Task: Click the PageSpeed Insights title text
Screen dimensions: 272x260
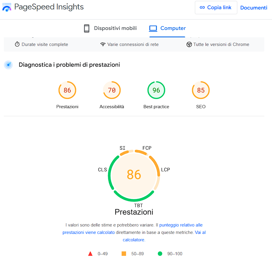Action: click(49, 7)
